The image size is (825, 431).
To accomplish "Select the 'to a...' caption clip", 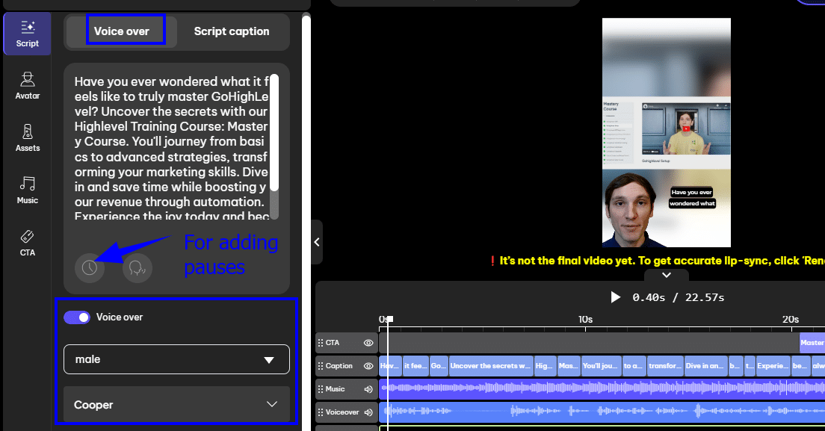I will coord(634,366).
